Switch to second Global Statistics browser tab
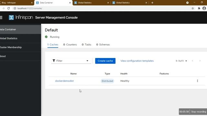The image size is (207, 116). pyautogui.click(x=130, y=3)
